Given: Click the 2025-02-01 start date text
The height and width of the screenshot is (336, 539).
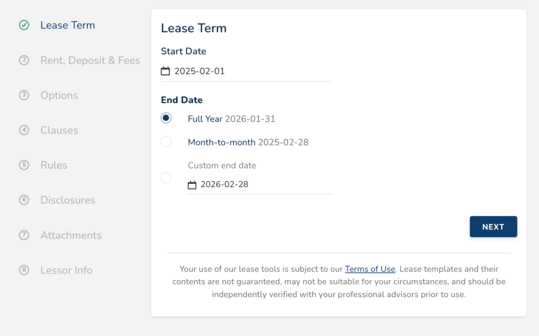Looking at the screenshot, I should pyautogui.click(x=200, y=71).
